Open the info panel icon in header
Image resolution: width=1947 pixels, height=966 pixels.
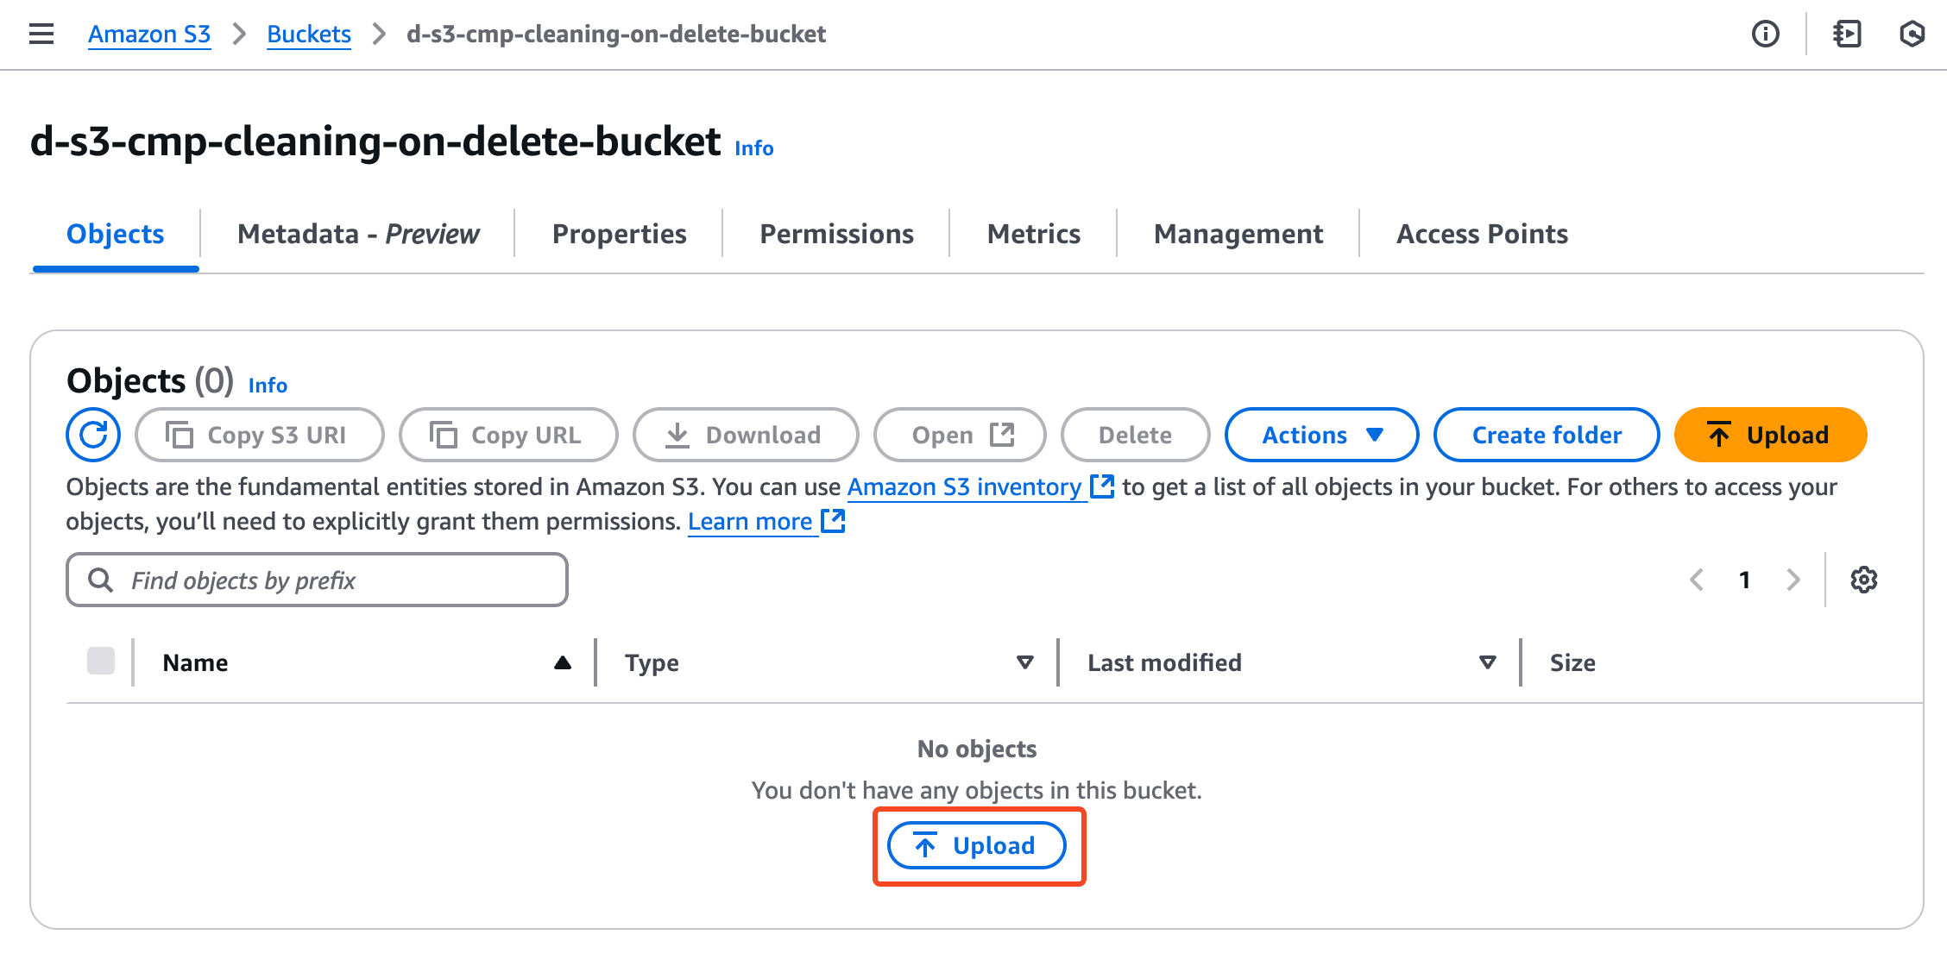[x=1765, y=34]
